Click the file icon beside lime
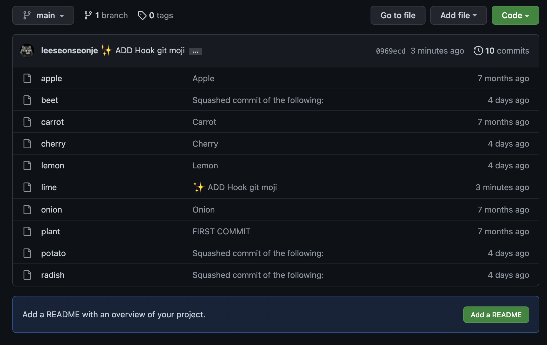This screenshot has height=345, width=547. coord(27,187)
